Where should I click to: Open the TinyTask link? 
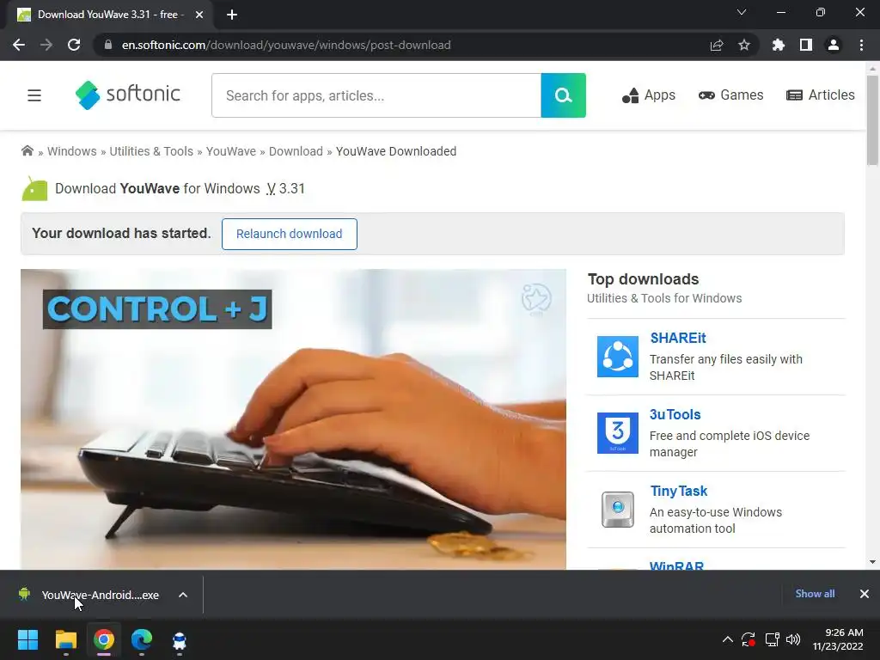click(x=679, y=491)
